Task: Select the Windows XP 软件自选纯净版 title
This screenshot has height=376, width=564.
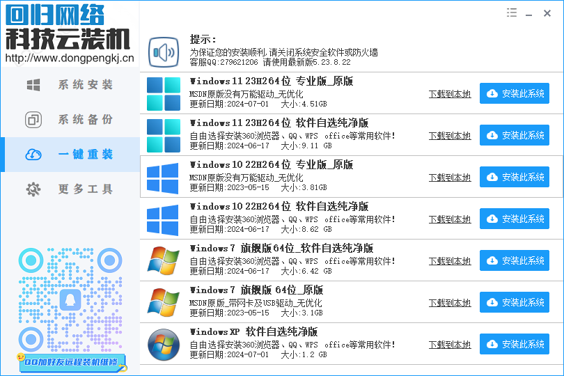Action: point(254,331)
